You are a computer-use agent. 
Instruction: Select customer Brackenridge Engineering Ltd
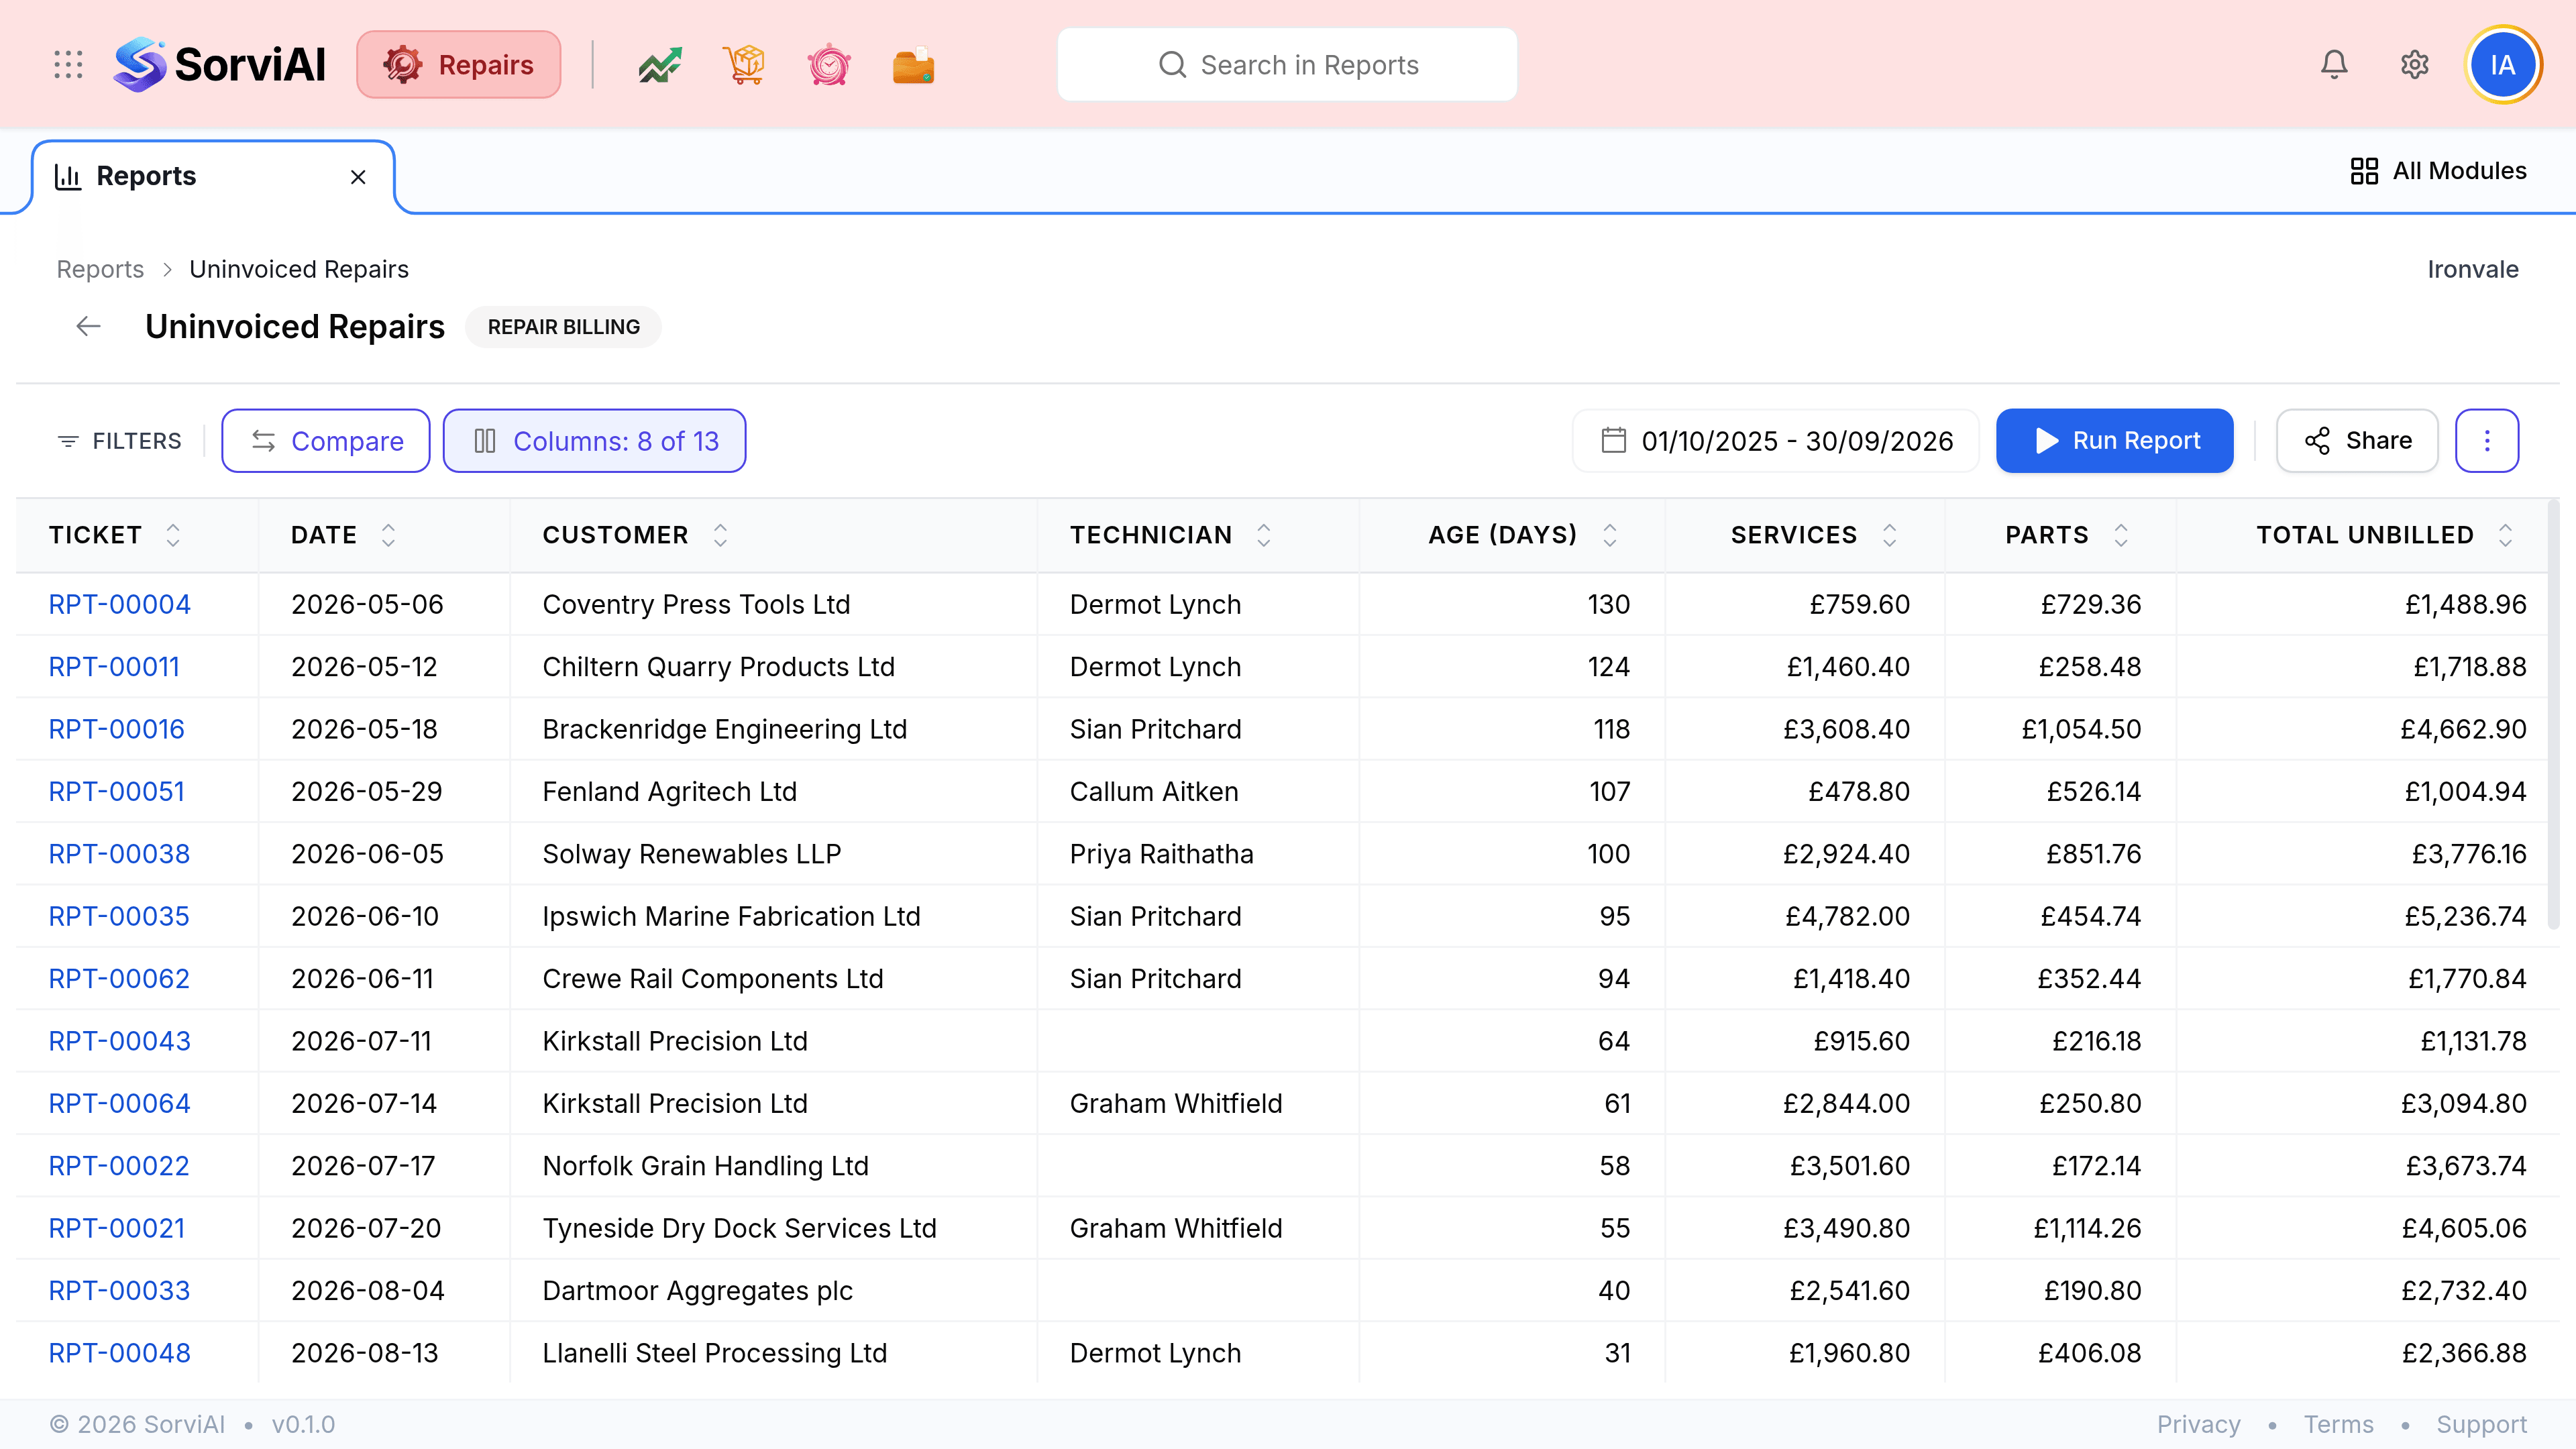click(x=724, y=729)
